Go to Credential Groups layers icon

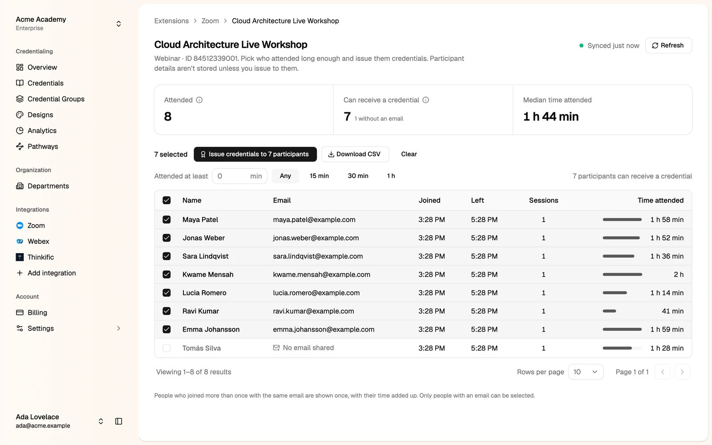tap(20, 99)
